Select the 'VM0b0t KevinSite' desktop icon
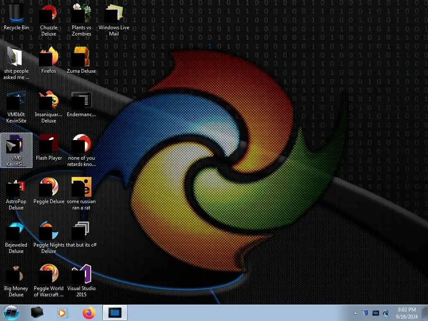Image resolution: width=428 pixels, height=321 pixels. click(16, 107)
